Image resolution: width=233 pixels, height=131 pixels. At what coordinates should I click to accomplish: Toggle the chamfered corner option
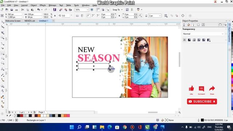[98, 16]
